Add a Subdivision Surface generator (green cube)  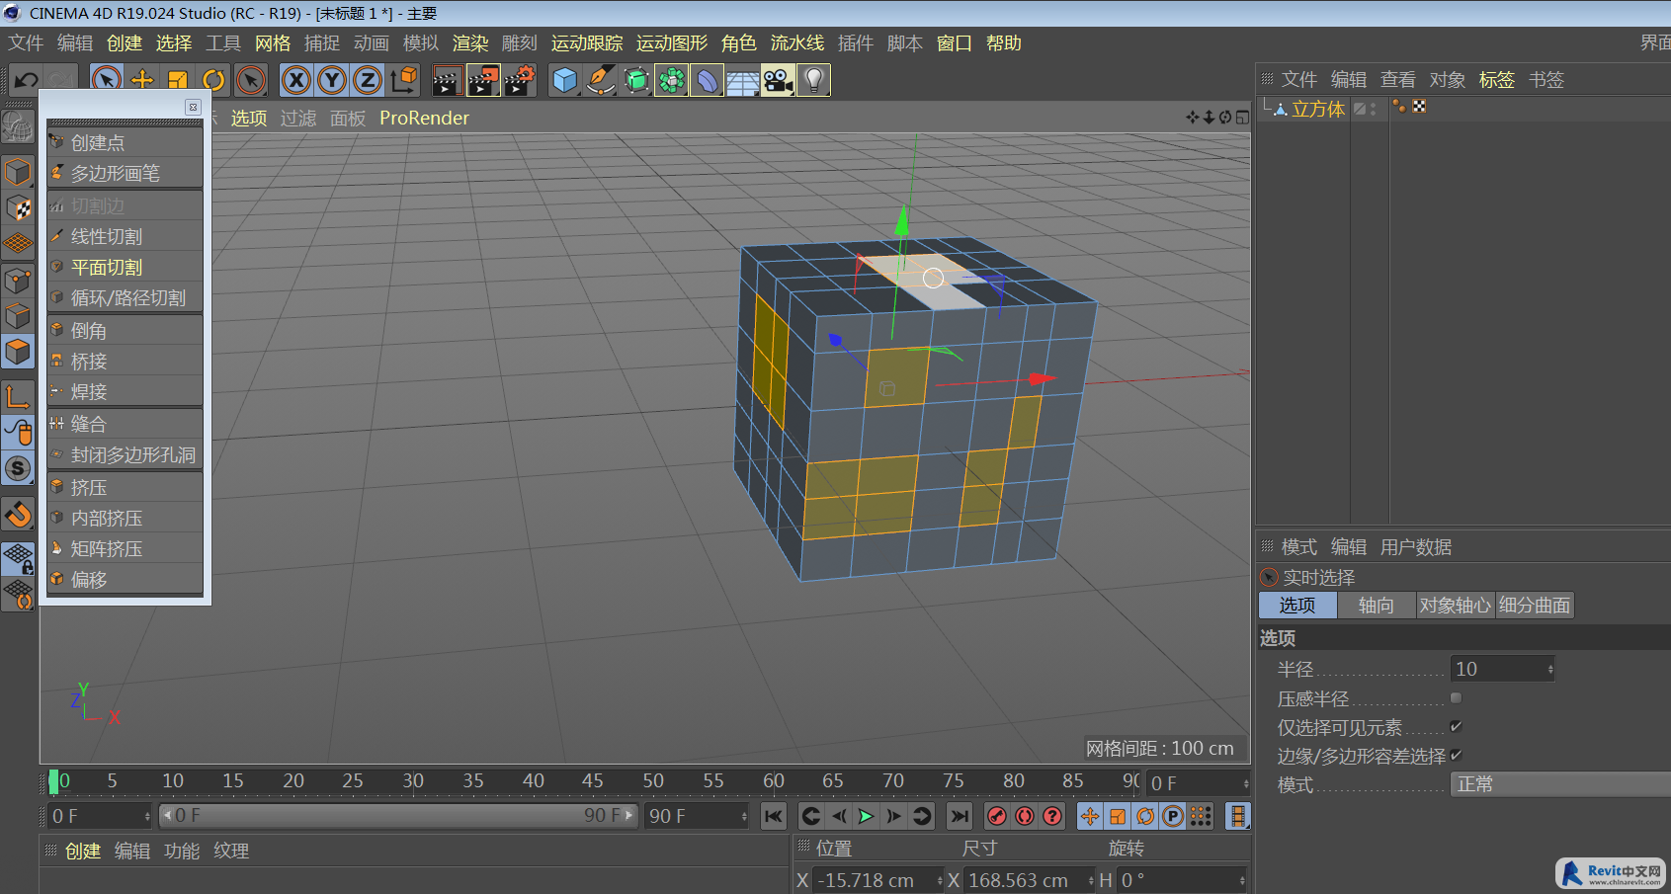[636, 80]
